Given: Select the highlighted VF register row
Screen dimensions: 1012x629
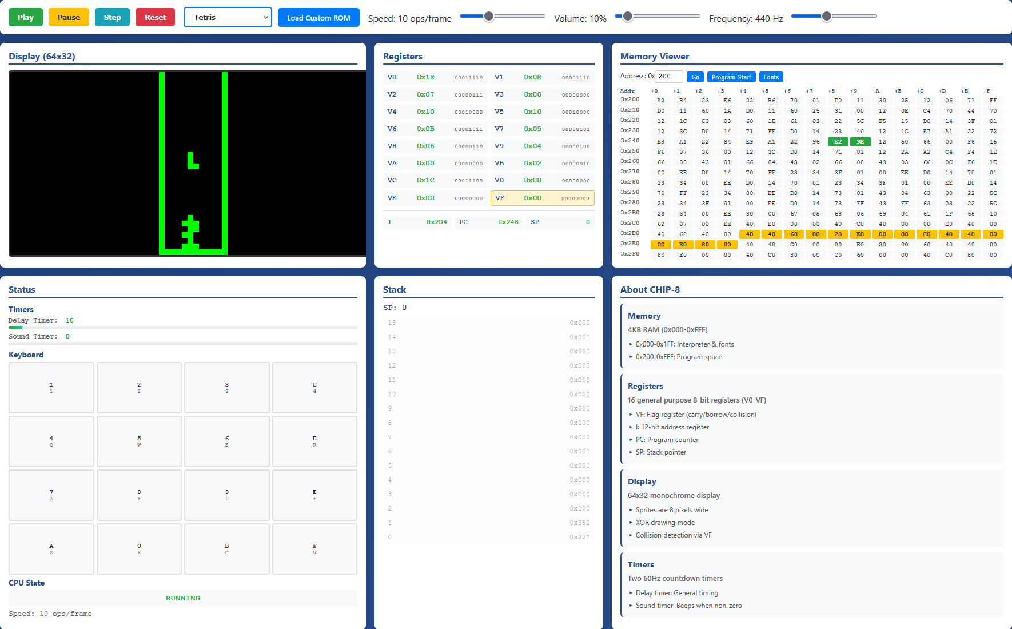Looking at the screenshot, I should pos(542,198).
